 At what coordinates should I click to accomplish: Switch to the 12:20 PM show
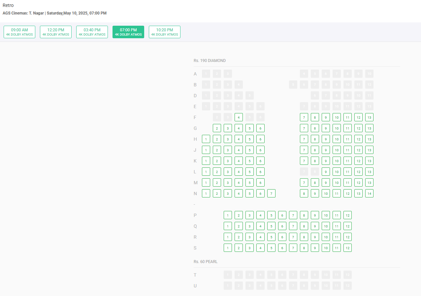(x=56, y=32)
